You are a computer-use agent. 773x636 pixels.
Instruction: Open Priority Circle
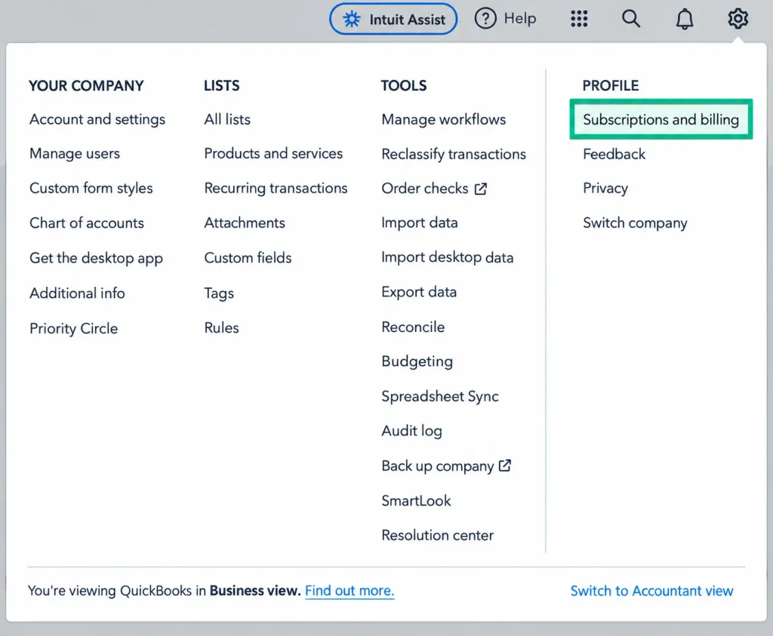(x=73, y=329)
